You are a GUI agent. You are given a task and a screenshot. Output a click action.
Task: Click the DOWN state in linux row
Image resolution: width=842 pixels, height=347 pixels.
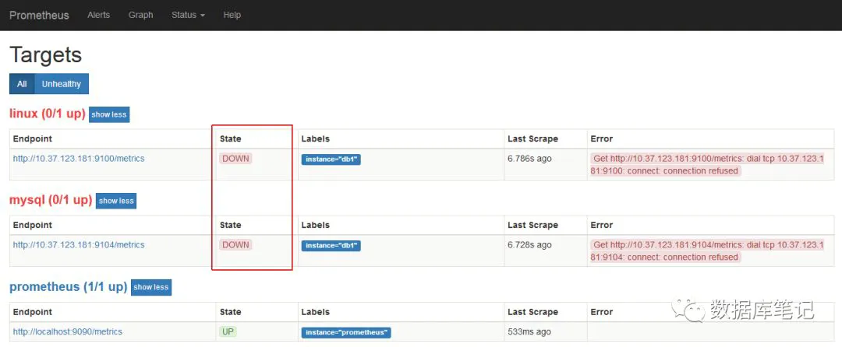[x=235, y=159]
